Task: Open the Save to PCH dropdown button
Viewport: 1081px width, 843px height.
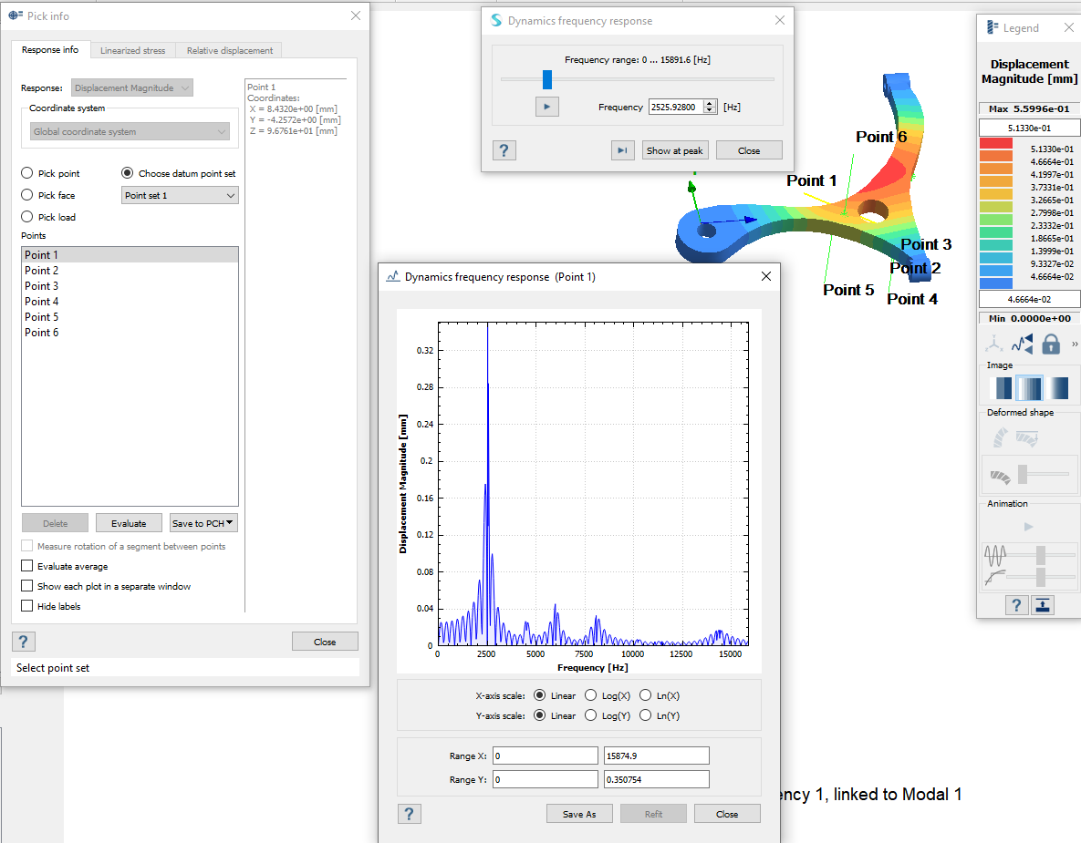Action: click(x=203, y=523)
